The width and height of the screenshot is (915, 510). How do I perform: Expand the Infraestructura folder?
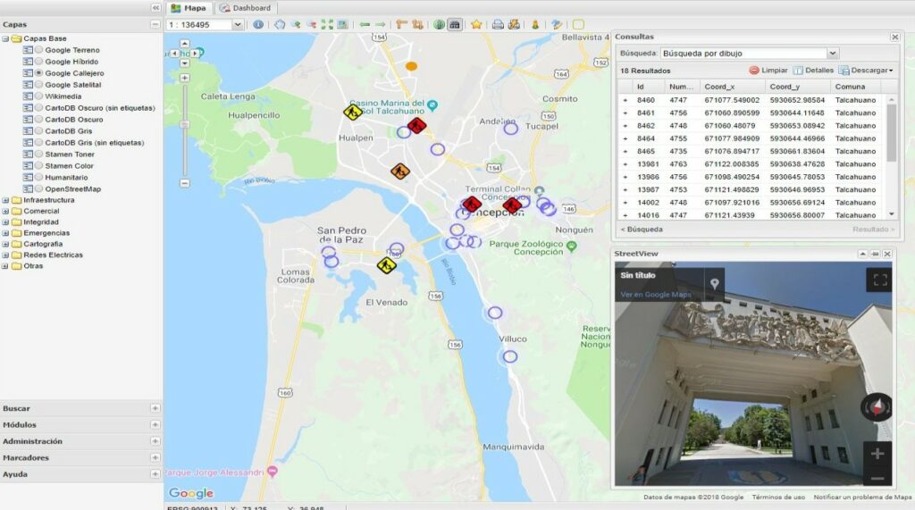pyautogui.click(x=5, y=200)
